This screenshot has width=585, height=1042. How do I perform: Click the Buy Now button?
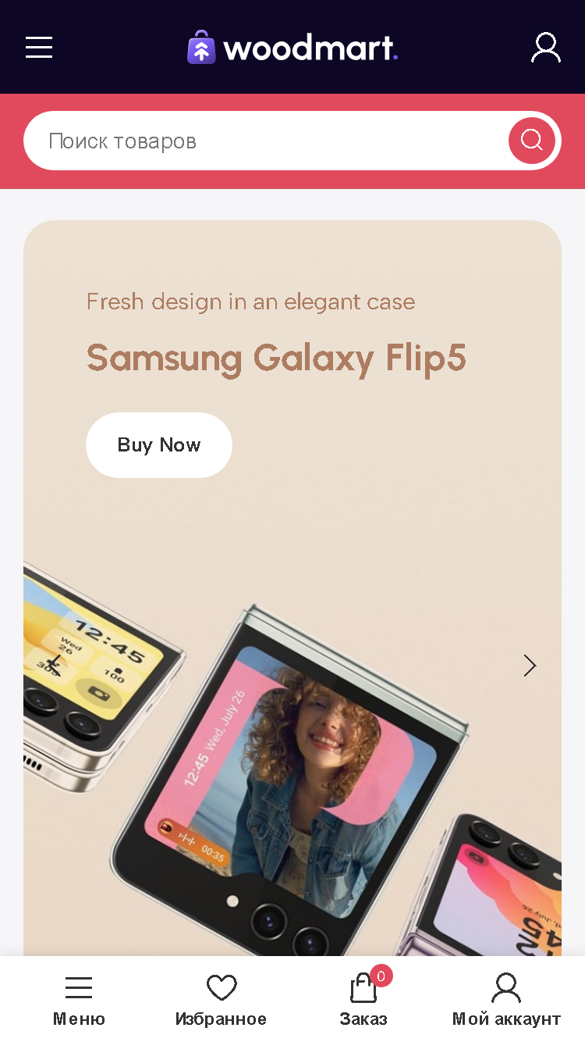pos(159,445)
